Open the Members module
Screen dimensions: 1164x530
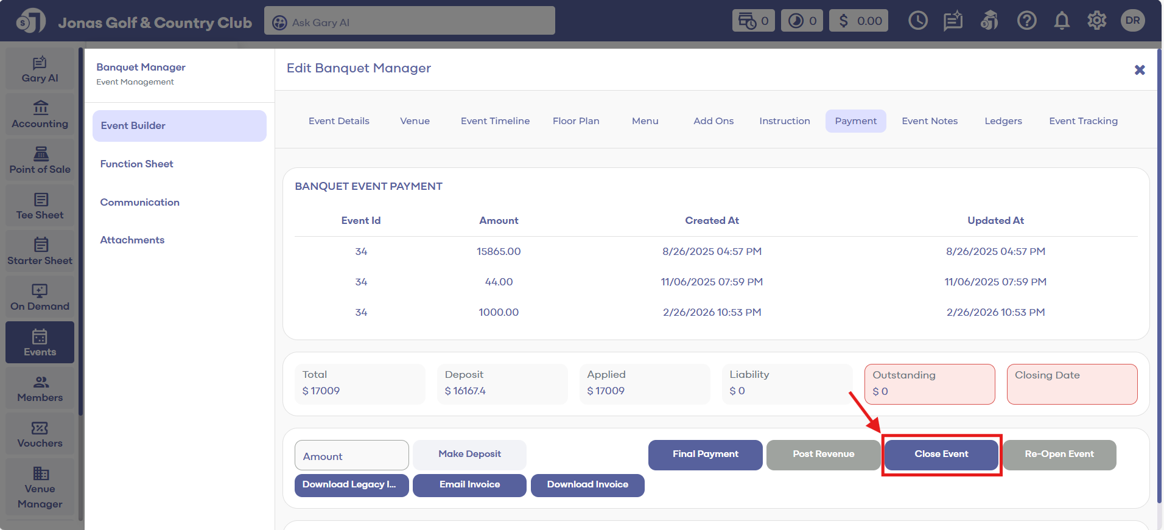pyautogui.click(x=40, y=389)
